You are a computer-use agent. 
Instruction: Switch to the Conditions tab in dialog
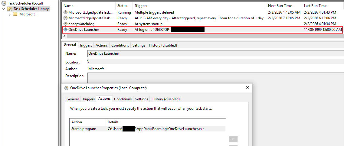123,99
